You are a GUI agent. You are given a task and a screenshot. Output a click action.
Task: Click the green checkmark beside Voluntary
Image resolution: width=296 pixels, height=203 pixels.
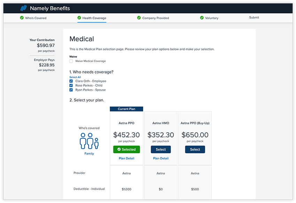(201, 17)
